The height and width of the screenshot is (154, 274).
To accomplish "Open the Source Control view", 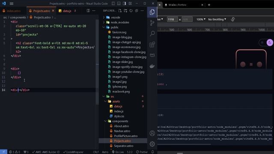I will pos(152,23).
